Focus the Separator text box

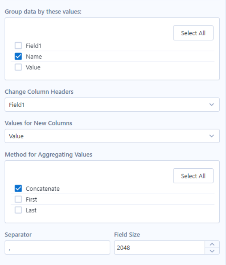[x=57, y=248]
